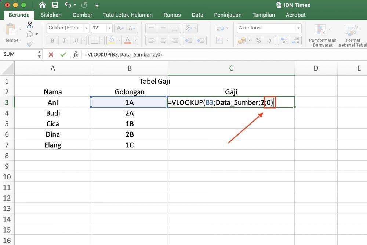This screenshot has width=367, height=245.
Task: Toggle underline formatting
Action: (x=76, y=40)
